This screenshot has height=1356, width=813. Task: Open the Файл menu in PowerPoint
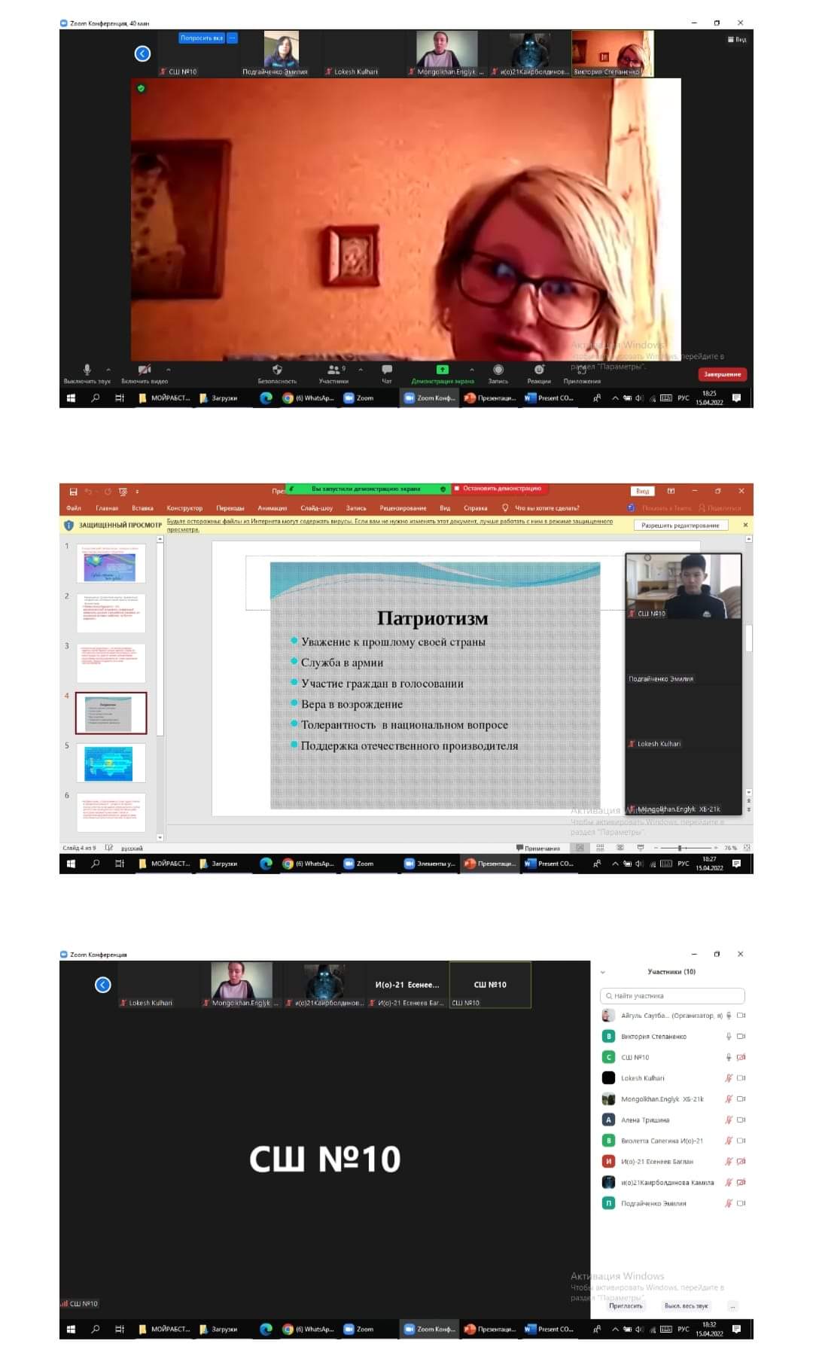[x=74, y=508]
